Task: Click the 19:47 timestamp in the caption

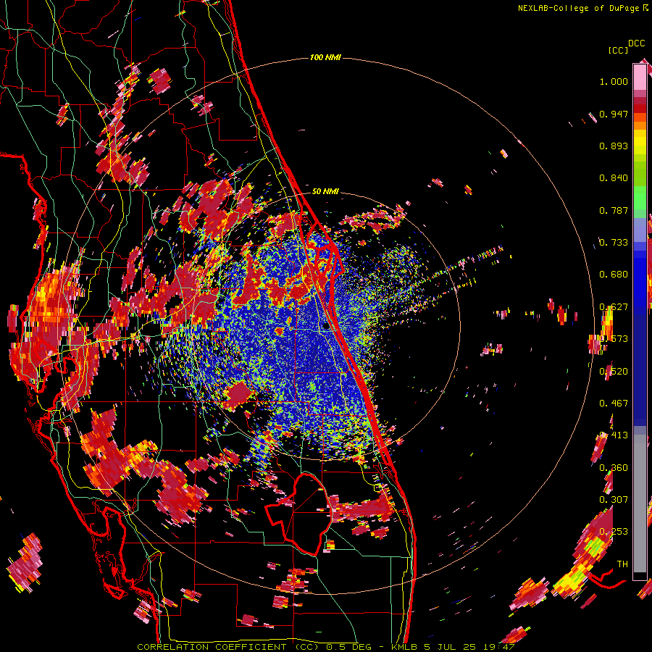Action: click(x=499, y=647)
